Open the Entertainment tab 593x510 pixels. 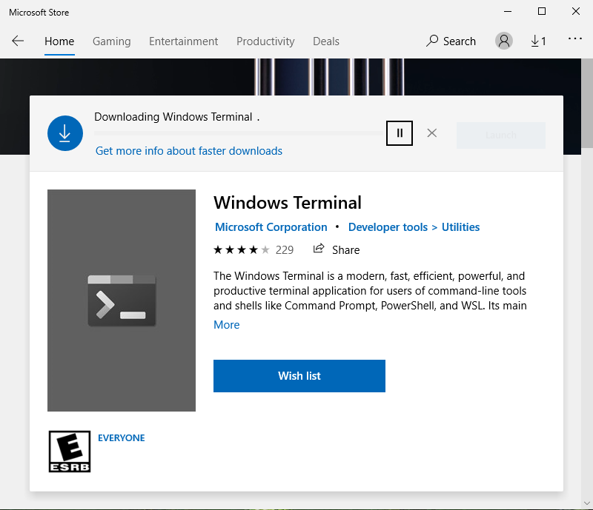[183, 41]
